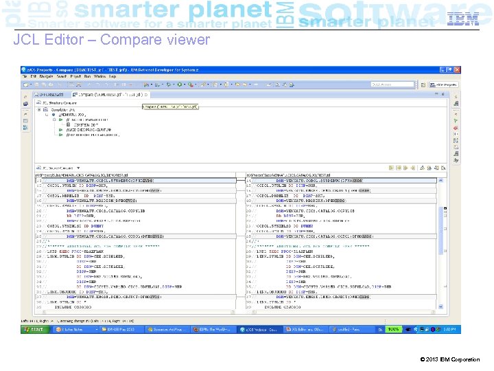494x371 pixels.
Task: Click the red icon in the right sidebar
Action: [x=456, y=128]
